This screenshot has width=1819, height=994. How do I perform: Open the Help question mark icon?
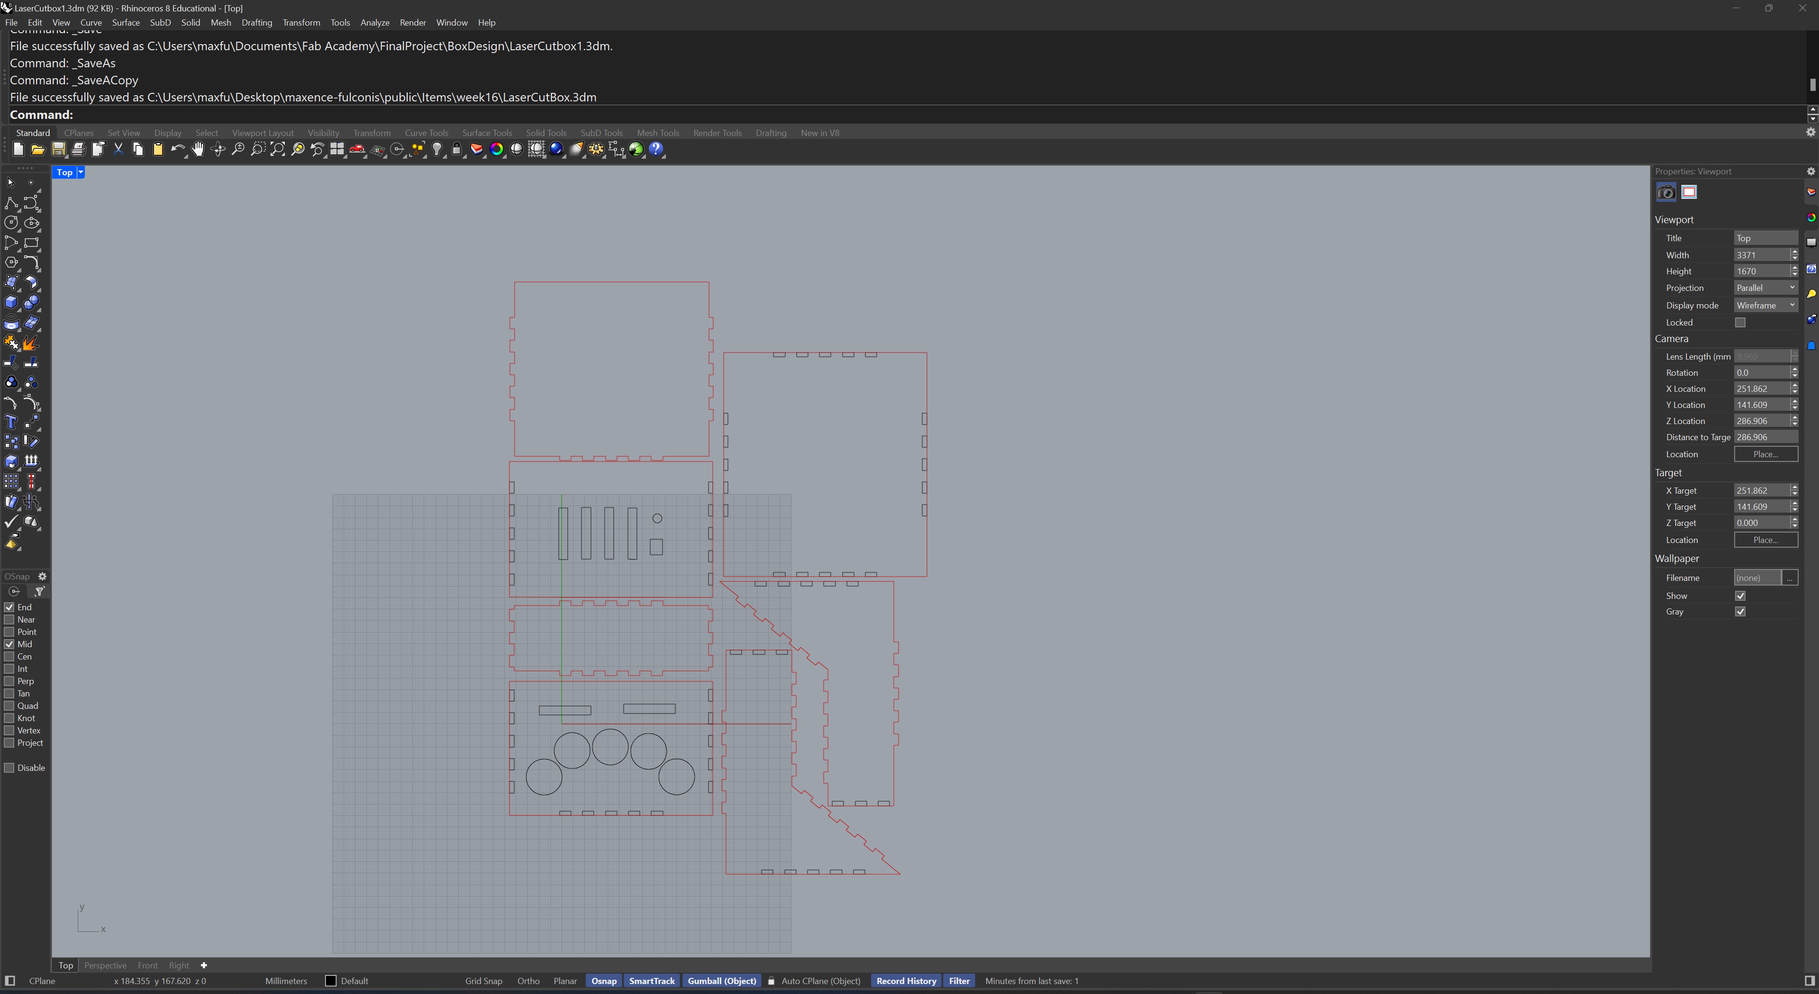[656, 149]
